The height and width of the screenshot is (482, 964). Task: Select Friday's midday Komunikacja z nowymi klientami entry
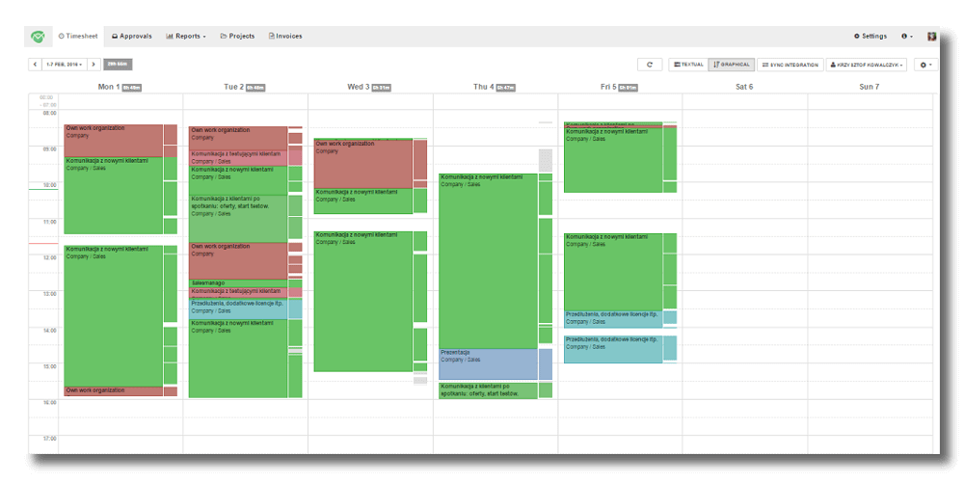pos(613,272)
